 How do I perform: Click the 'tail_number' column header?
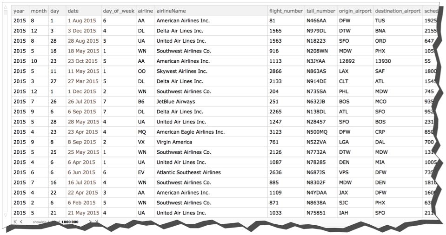[321, 11]
